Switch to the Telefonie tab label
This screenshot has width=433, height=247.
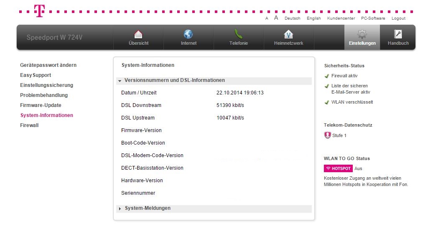point(239,43)
